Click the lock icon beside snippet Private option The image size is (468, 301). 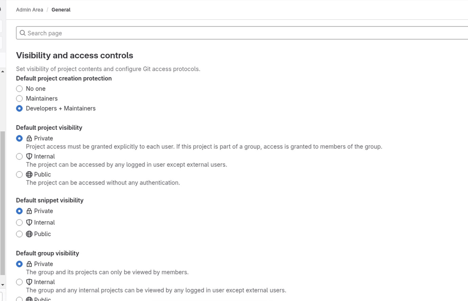coord(30,211)
